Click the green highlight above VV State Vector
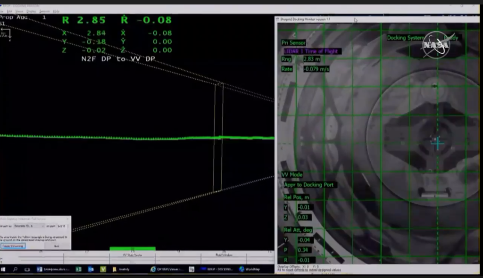Screen dimensions: 483x278 click(x=133, y=248)
